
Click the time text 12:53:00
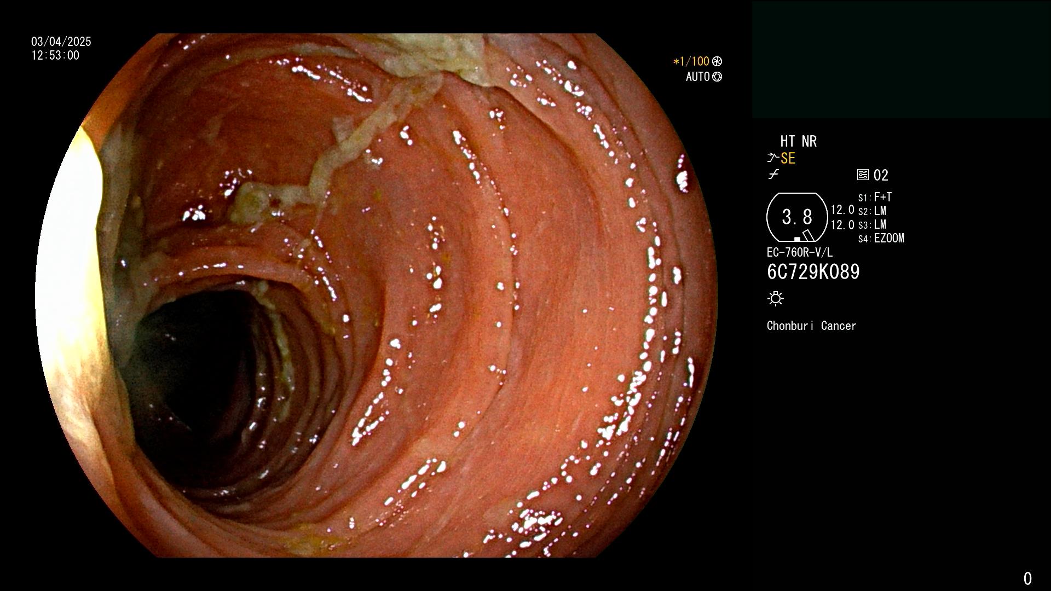coord(55,55)
